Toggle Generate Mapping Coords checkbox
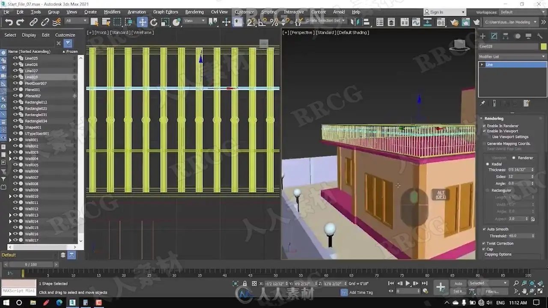Viewport: 548px width, 308px height. (484, 144)
